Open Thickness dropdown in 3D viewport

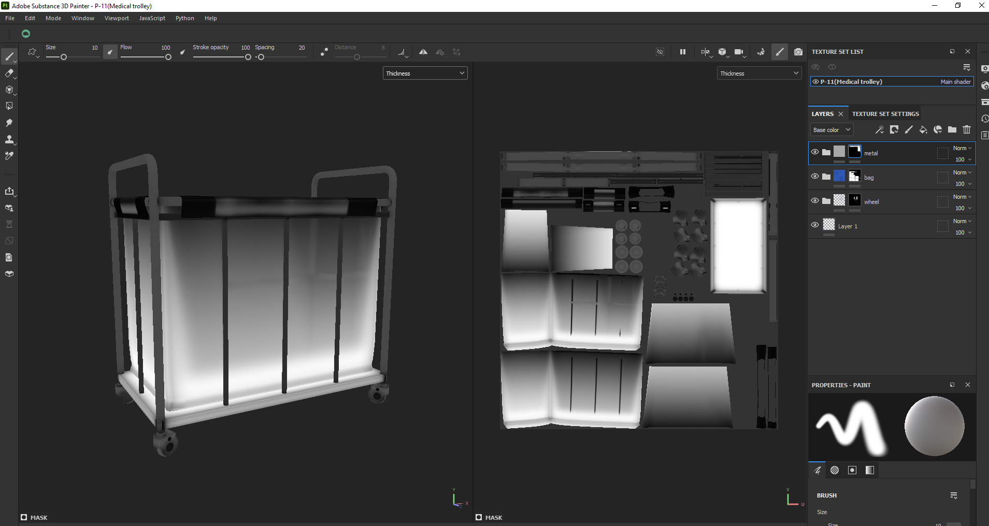(x=425, y=74)
